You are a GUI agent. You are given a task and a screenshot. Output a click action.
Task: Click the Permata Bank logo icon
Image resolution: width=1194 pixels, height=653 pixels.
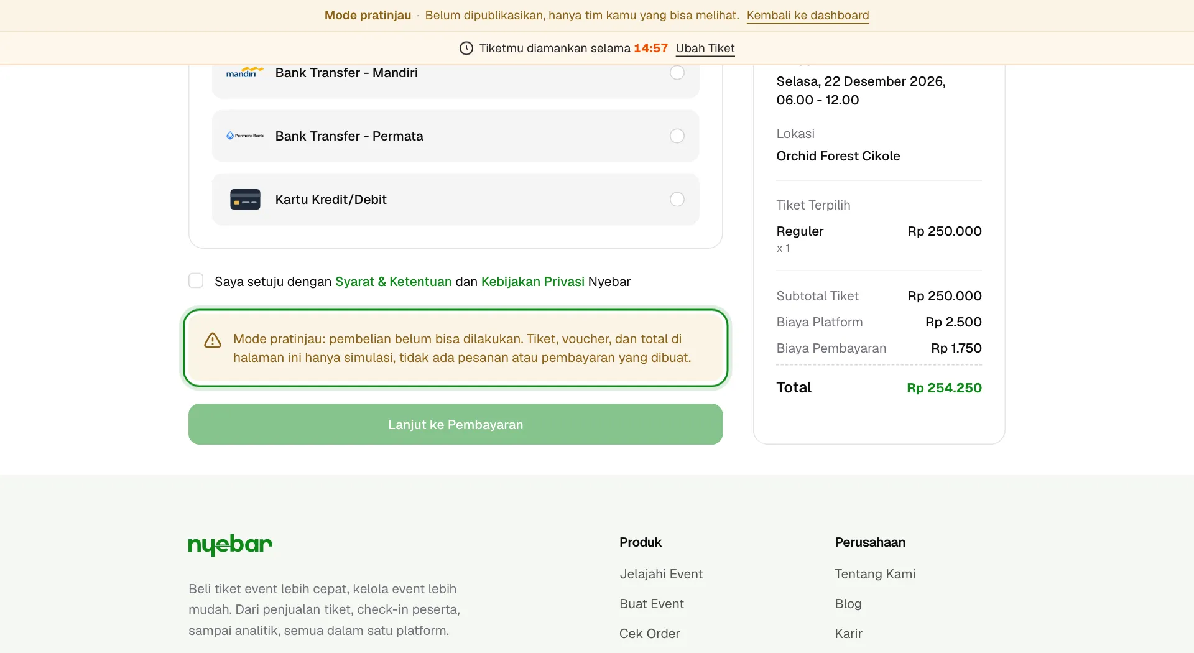(244, 136)
